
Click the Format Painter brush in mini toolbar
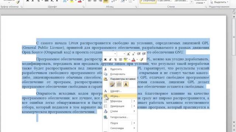click(141, 59)
